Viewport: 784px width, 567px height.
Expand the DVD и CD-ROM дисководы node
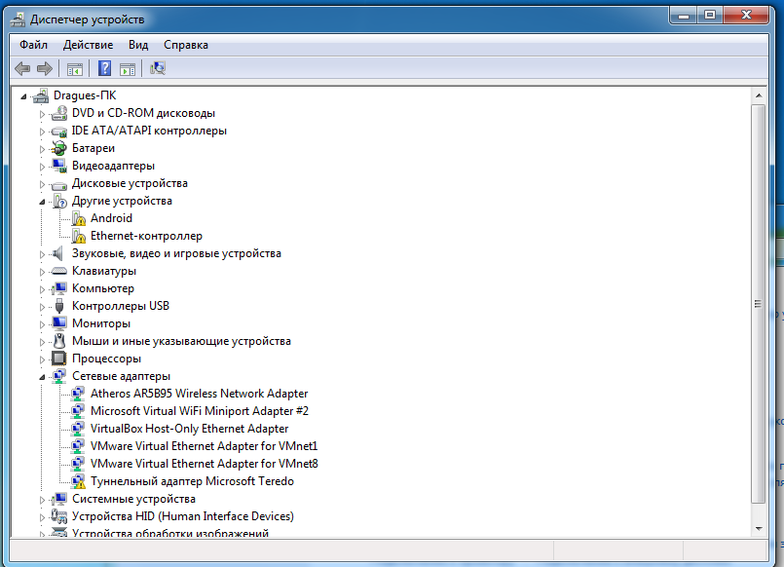pos(42,114)
